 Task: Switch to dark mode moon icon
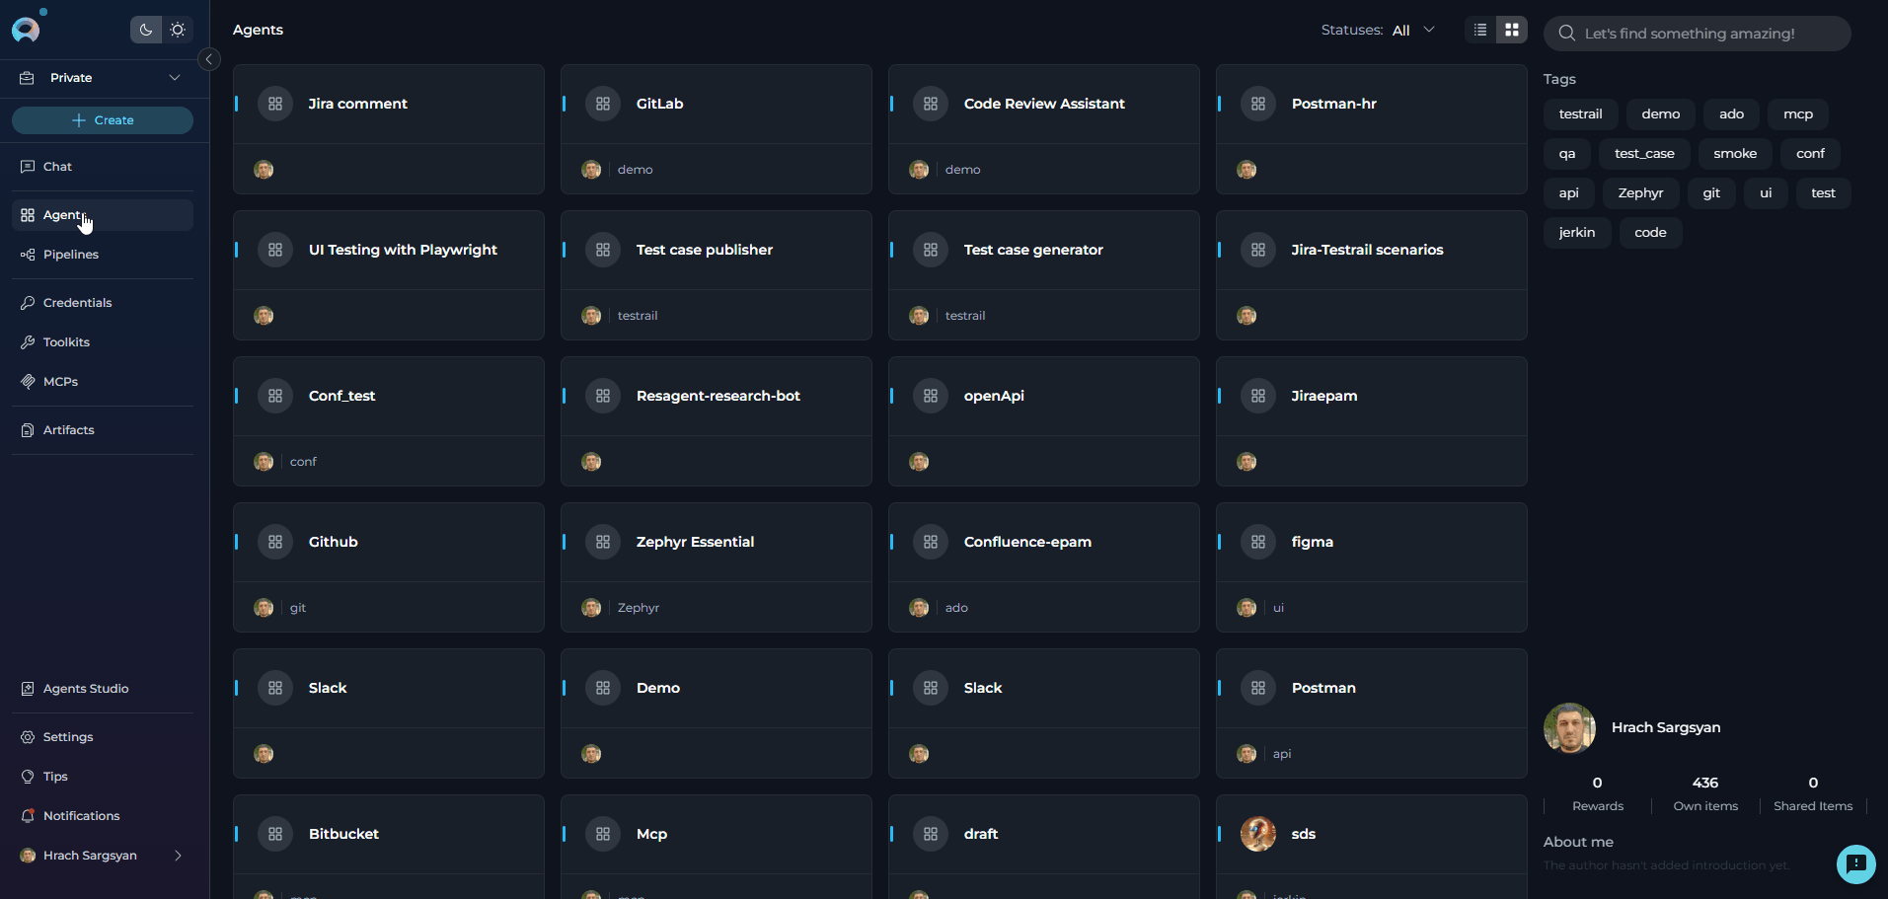pos(146,30)
